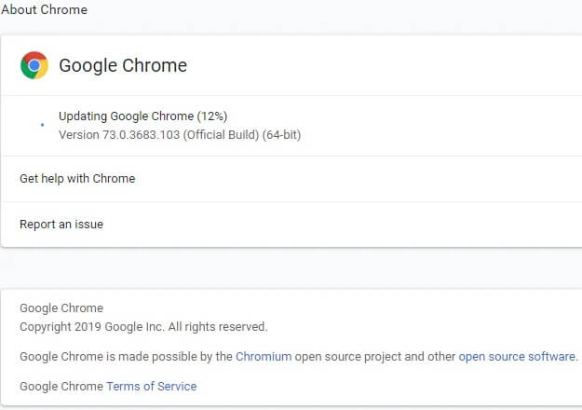Click the Google Chrome label above copyright

(61, 308)
